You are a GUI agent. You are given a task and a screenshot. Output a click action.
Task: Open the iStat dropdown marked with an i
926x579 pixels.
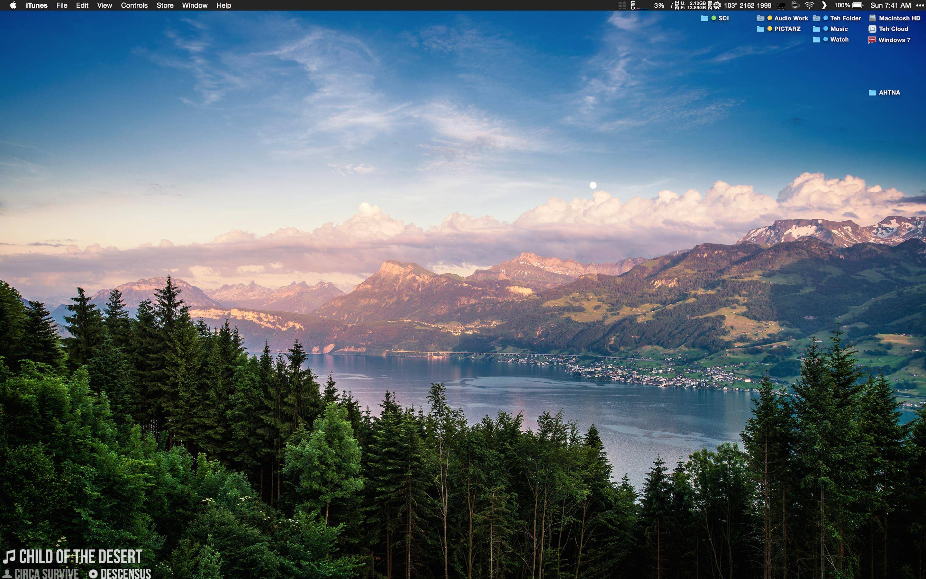(672, 5)
